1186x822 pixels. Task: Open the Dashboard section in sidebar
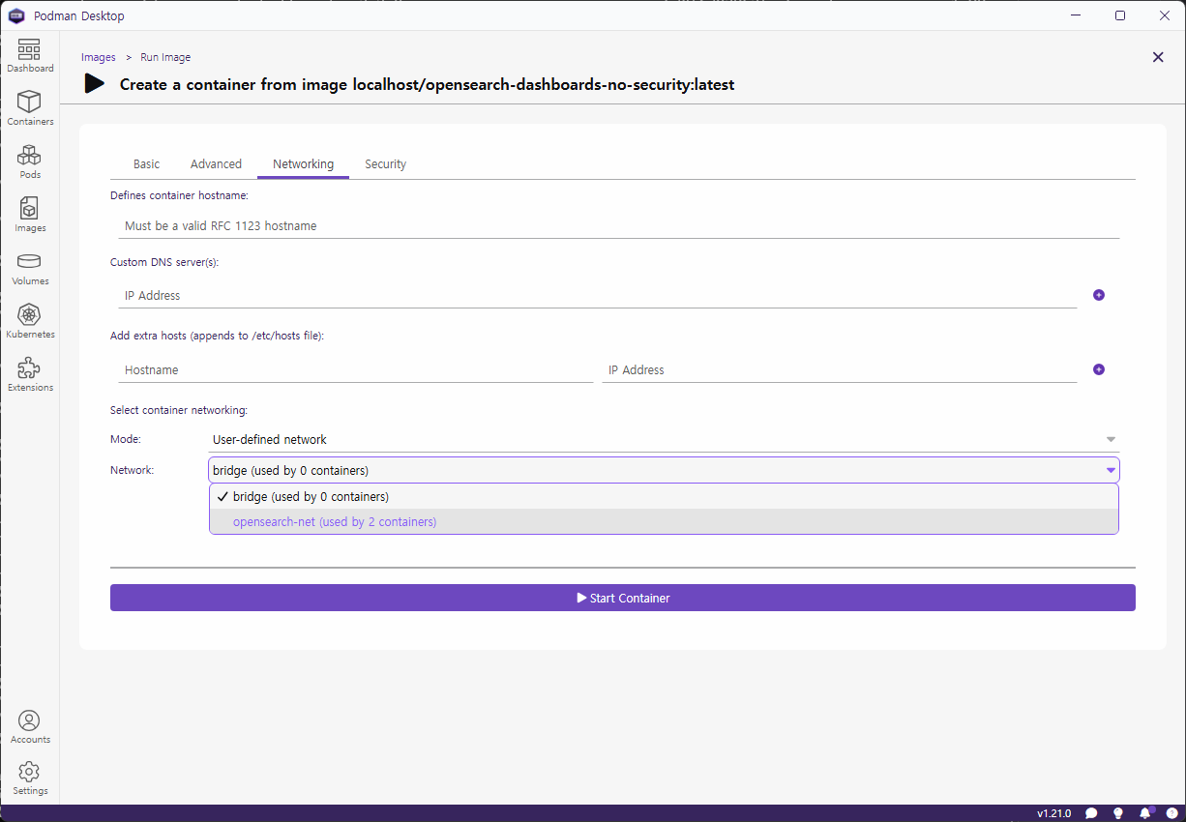point(30,56)
